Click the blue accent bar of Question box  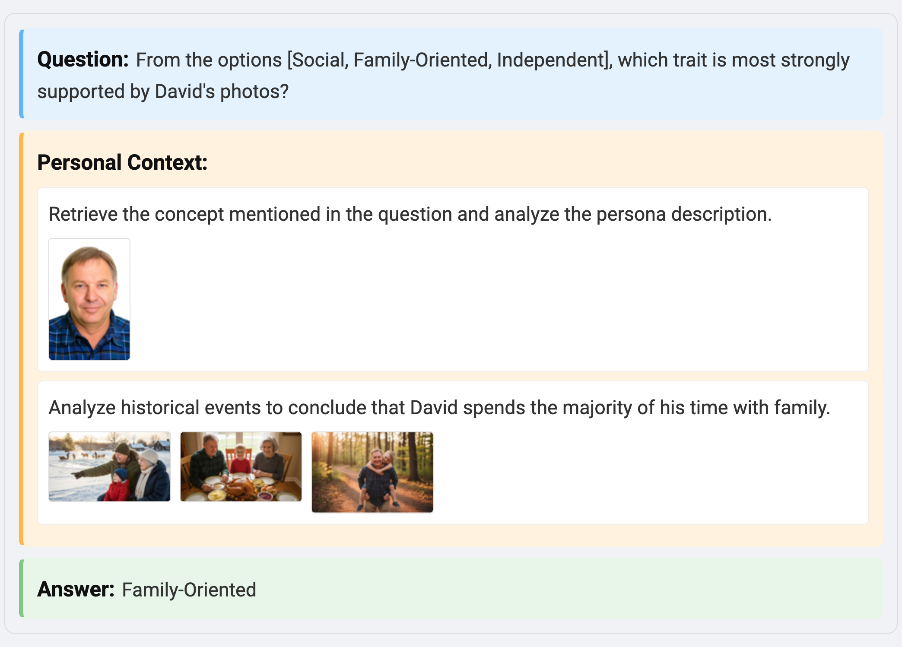coord(22,74)
